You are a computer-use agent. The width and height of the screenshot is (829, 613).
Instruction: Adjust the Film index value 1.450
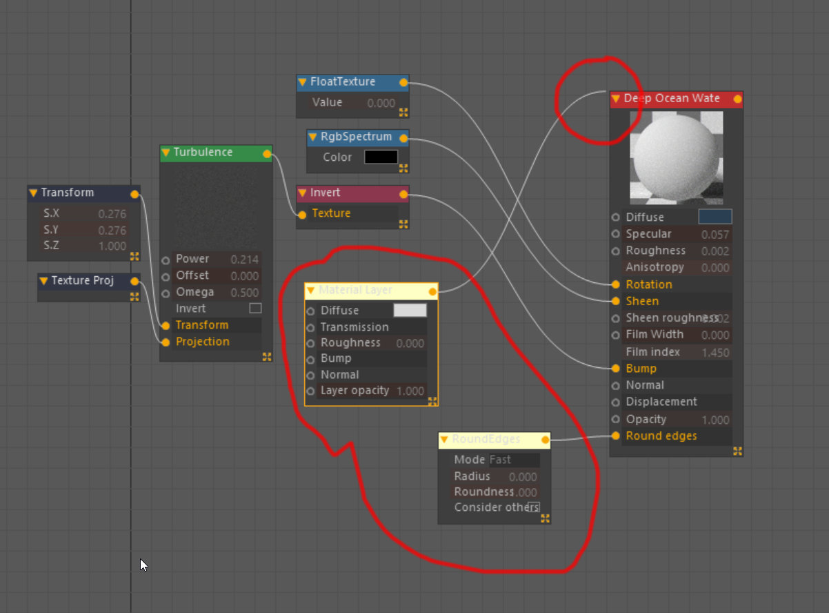pyautogui.click(x=715, y=353)
